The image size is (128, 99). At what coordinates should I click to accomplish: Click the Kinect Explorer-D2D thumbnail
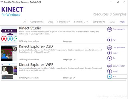(9, 53)
